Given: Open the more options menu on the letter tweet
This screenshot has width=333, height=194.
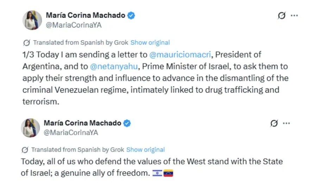Looking at the screenshot, I should click(x=294, y=16).
